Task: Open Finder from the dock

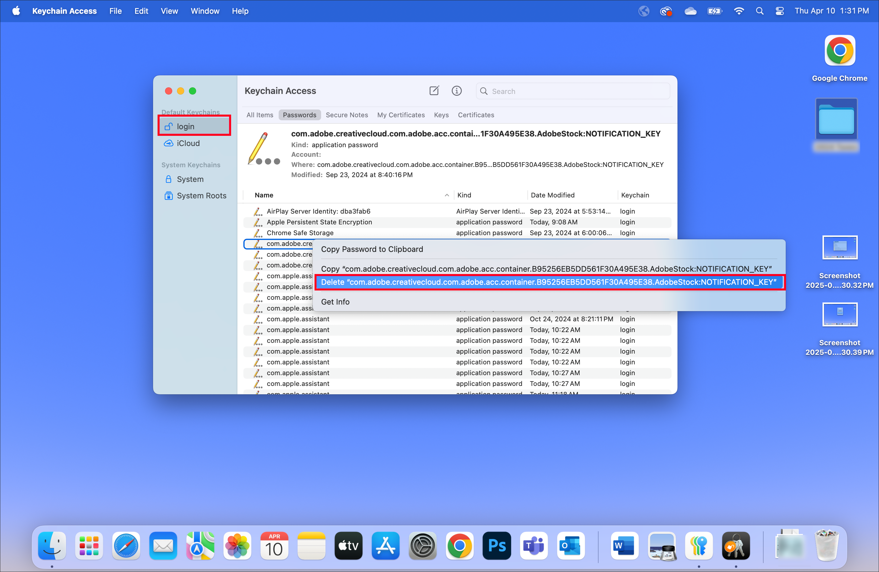Action: point(52,545)
